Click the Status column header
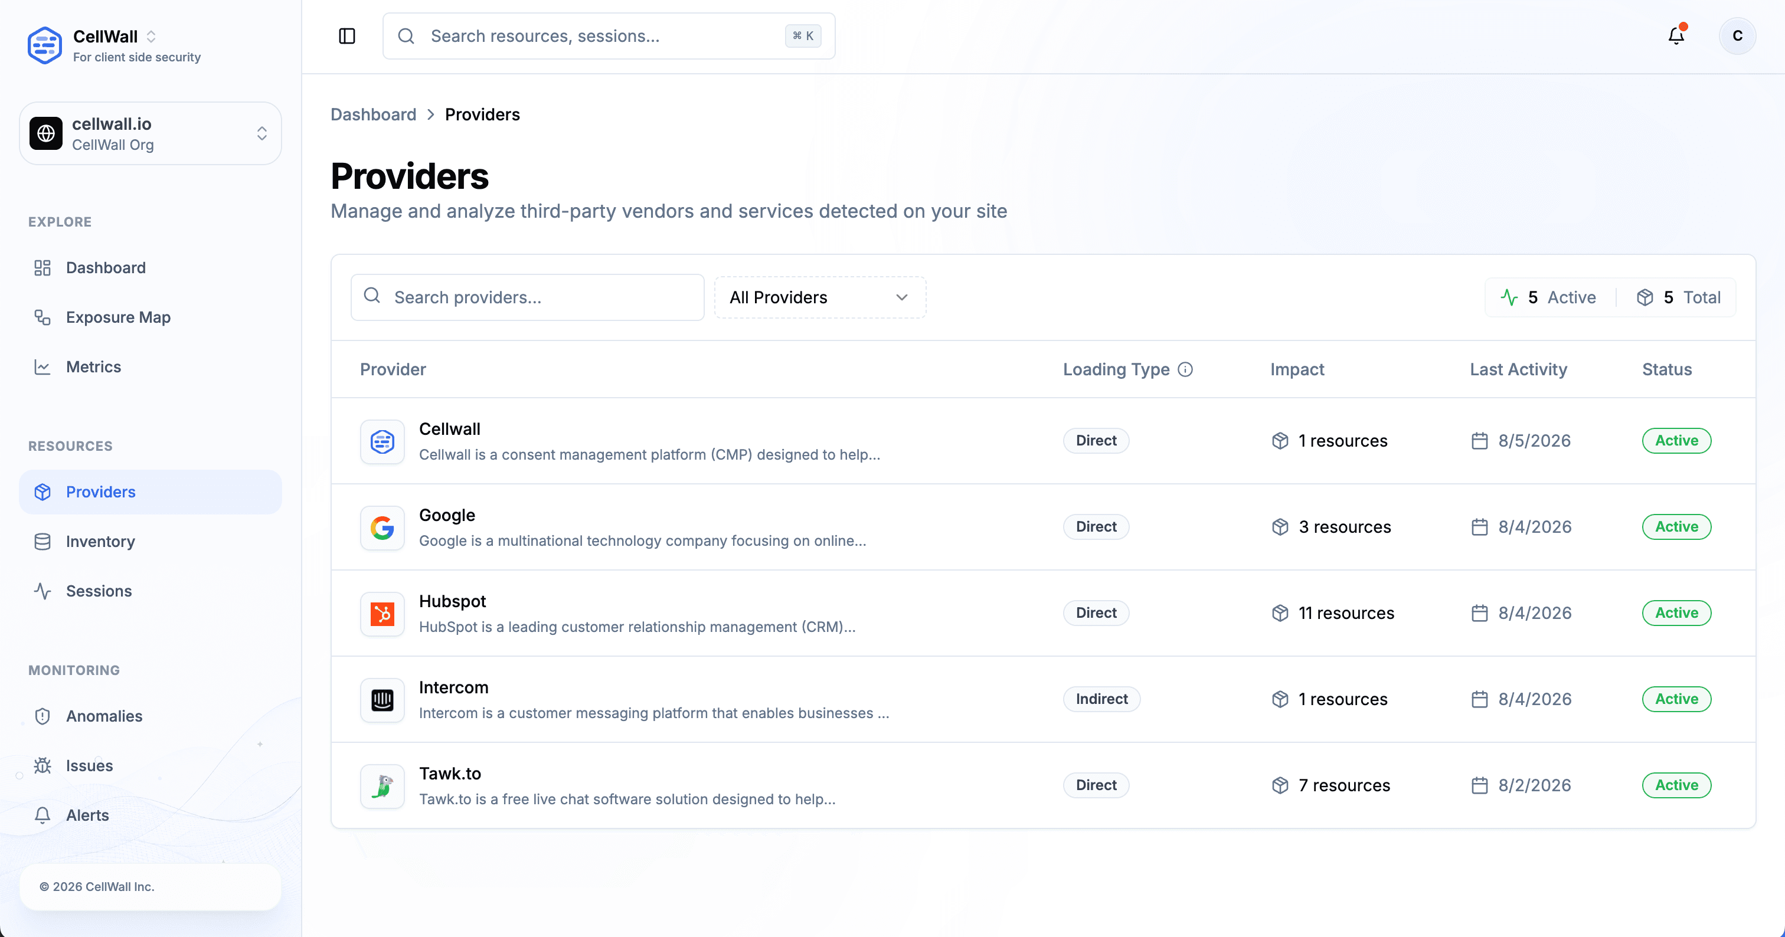1785x937 pixels. pyautogui.click(x=1666, y=369)
